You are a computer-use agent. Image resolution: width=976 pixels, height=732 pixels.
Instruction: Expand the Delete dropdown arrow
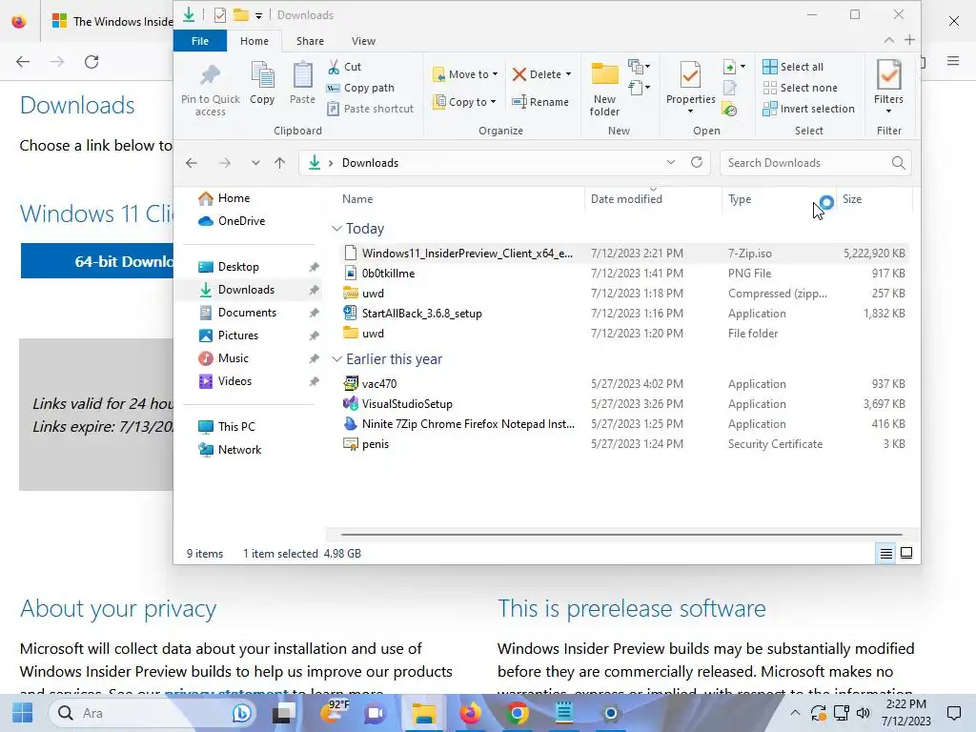[568, 74]
